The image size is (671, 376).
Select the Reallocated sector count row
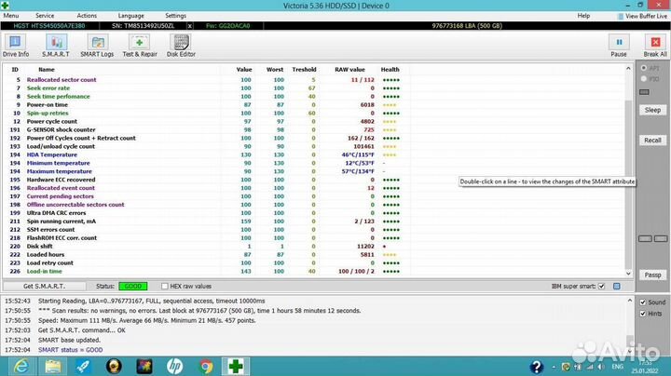pos(75,80)
